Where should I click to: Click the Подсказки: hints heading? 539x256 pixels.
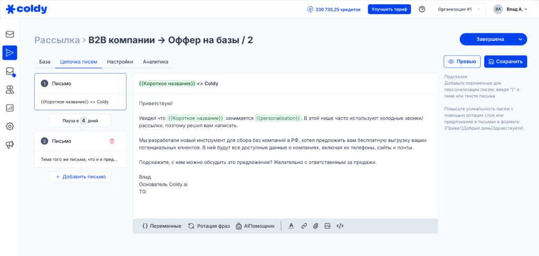tap(456, 77)
